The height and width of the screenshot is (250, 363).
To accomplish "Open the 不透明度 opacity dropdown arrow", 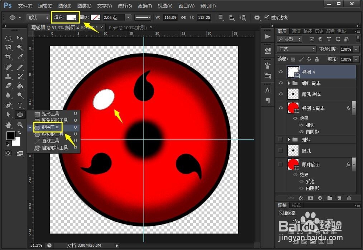I will [356, 49].
